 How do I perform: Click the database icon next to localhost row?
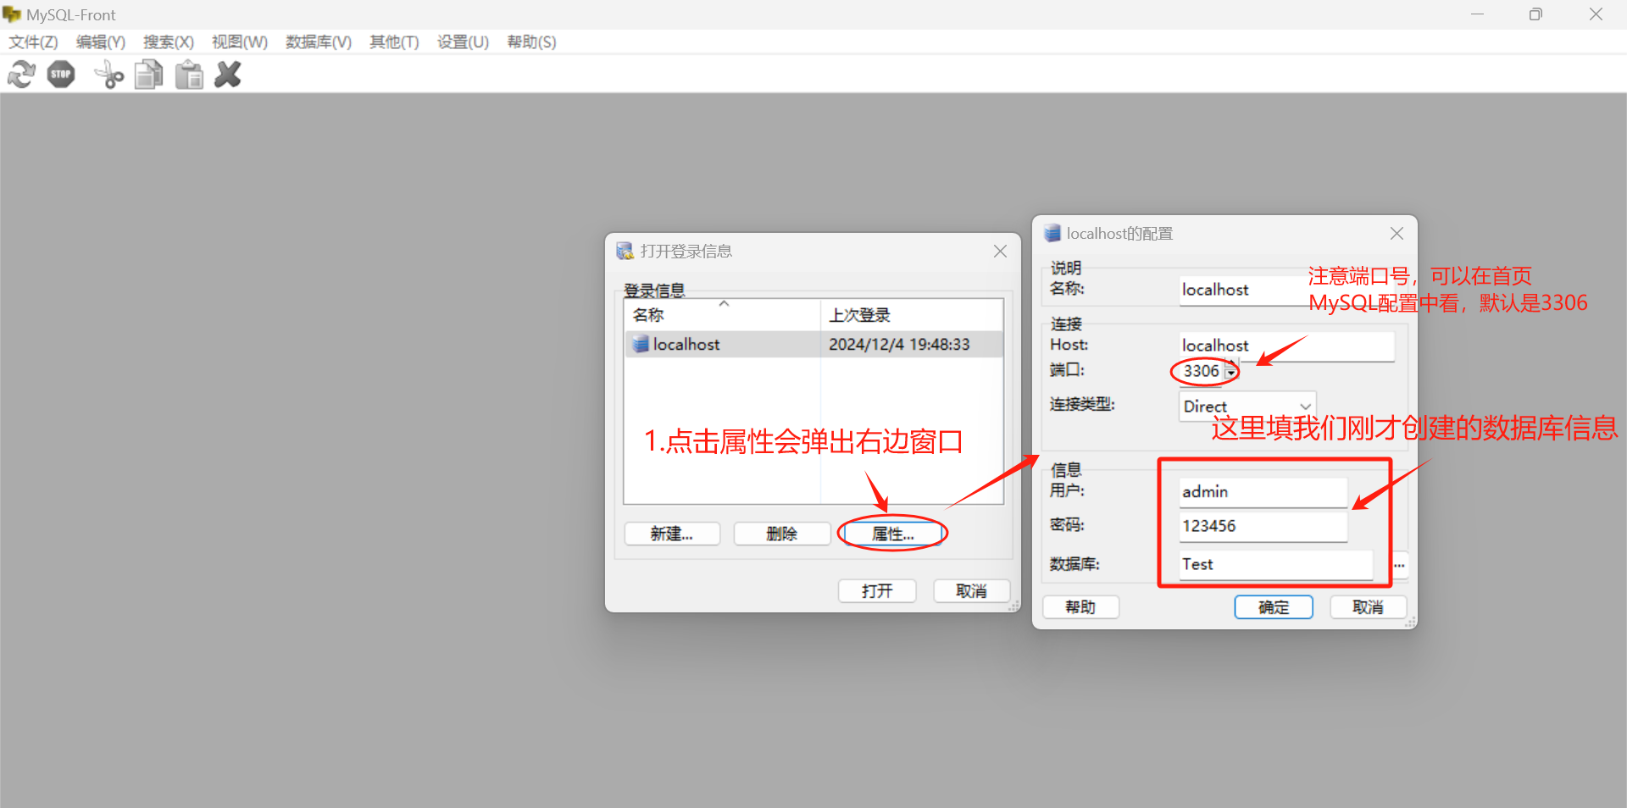point(641,344)
